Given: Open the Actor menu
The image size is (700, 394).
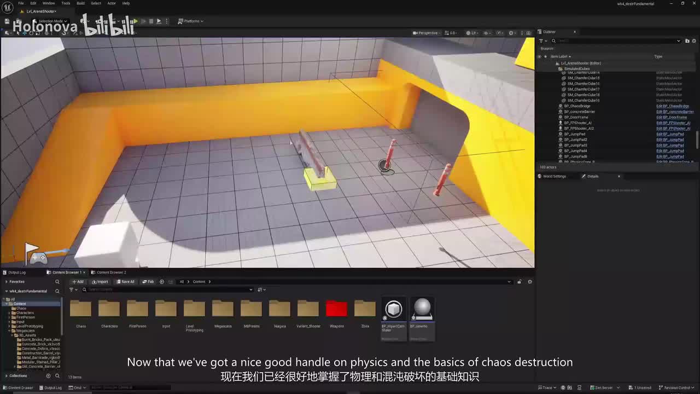Looking at the screenshot, I should (x=112, y=3).
